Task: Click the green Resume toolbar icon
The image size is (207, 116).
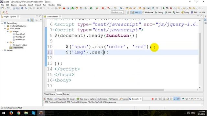Action: (x=164, y=8)
